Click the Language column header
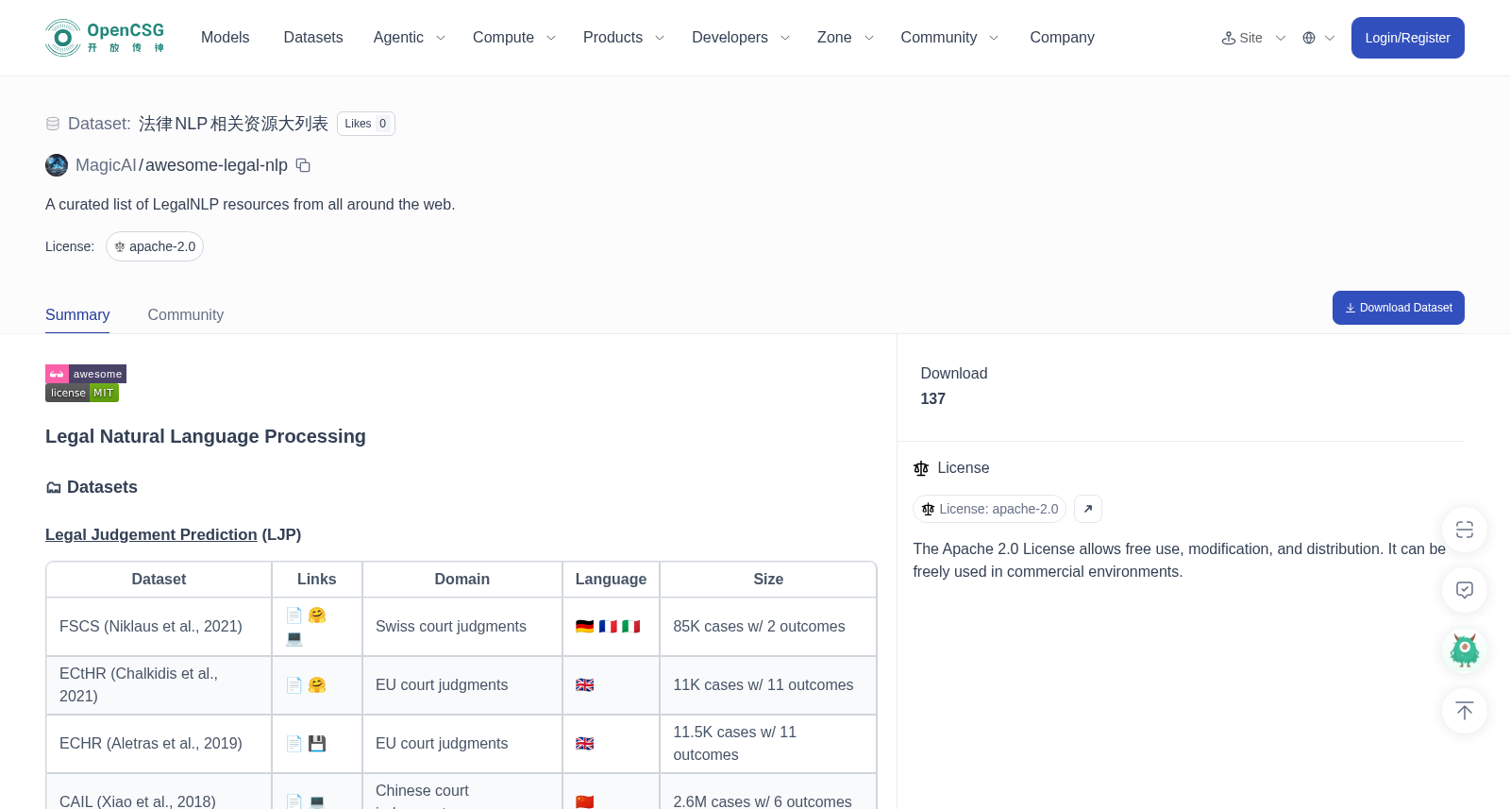 pos(612,580)
